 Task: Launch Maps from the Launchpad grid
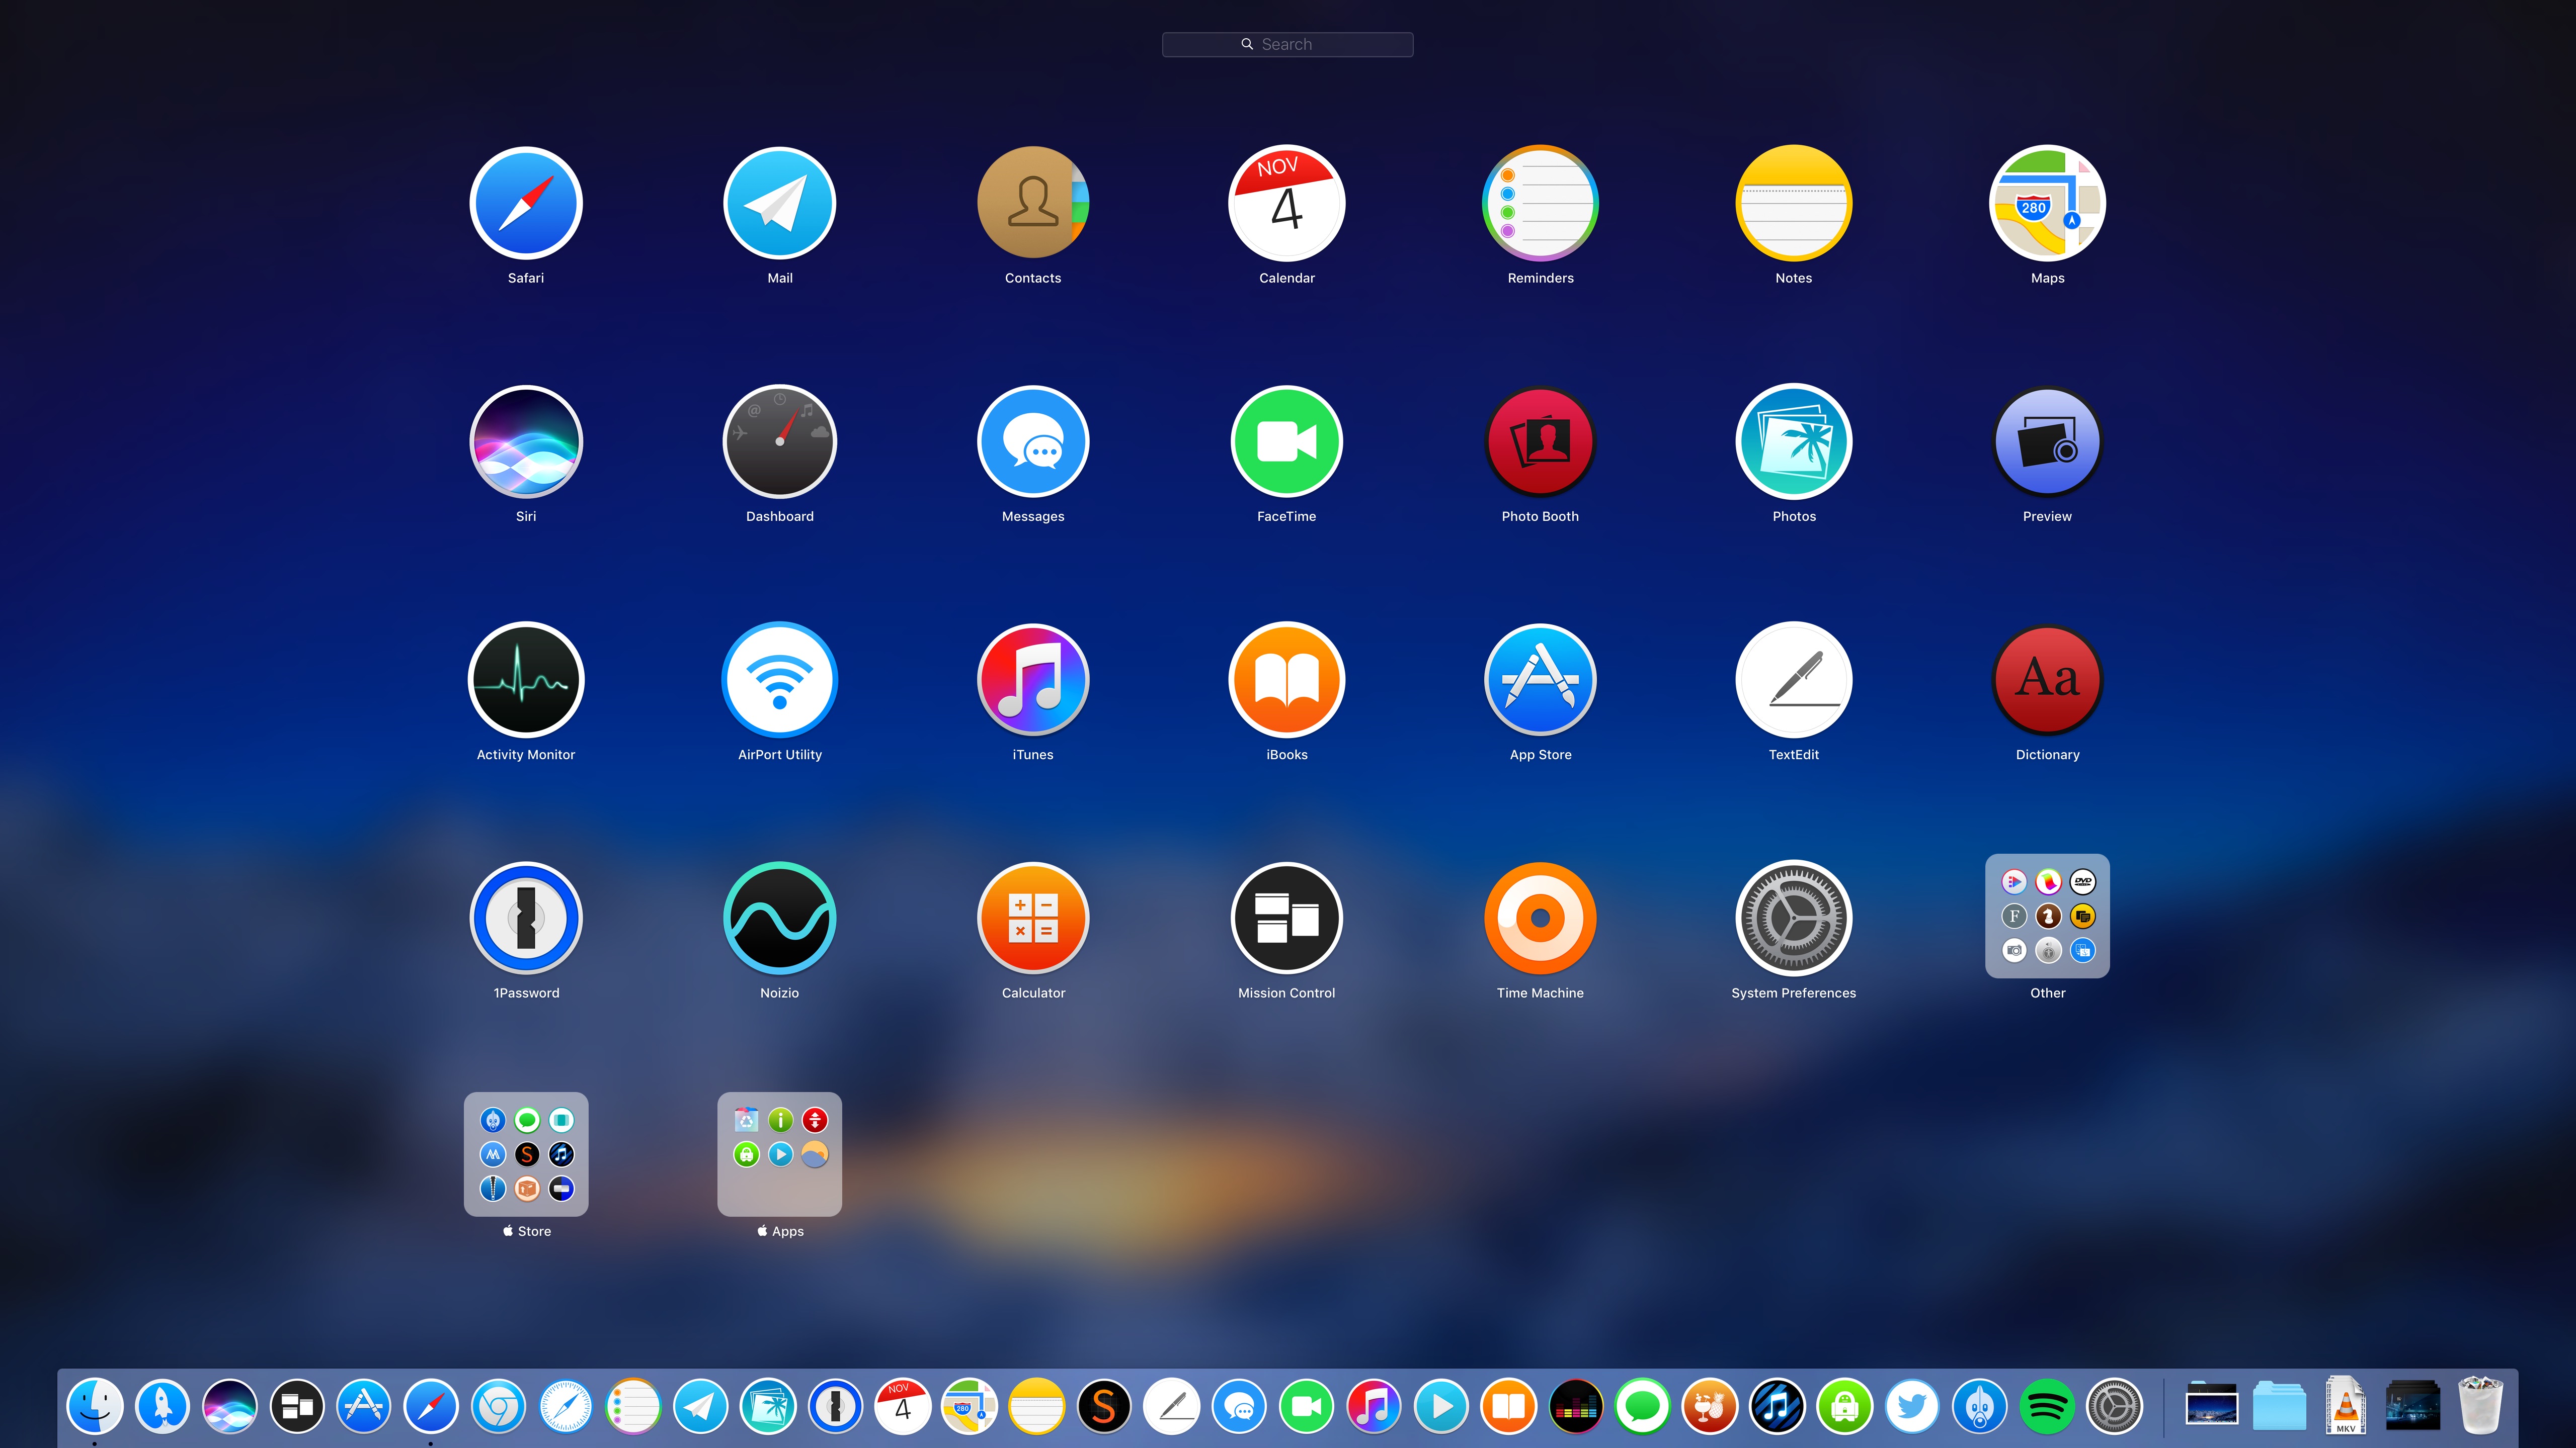point(2047,203)
